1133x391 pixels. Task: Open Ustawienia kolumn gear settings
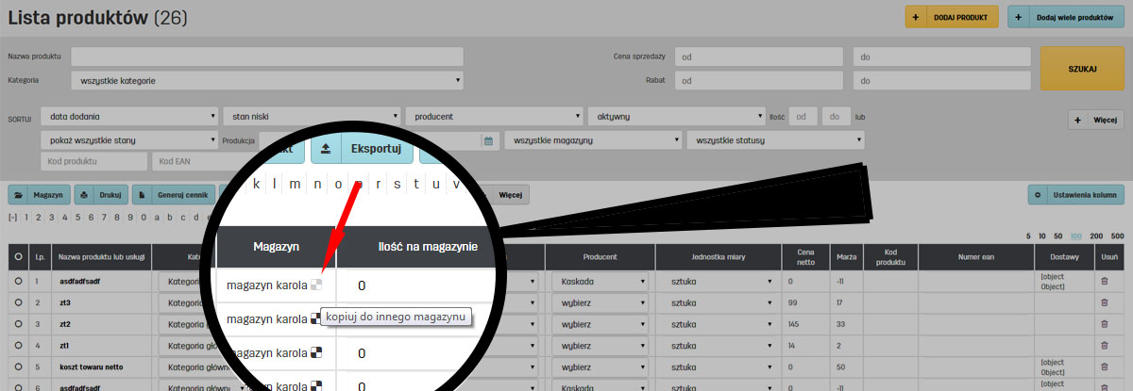click(1075, 195)
